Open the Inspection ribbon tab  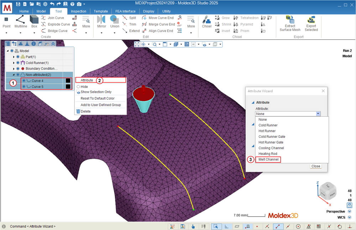click(79, 11)
